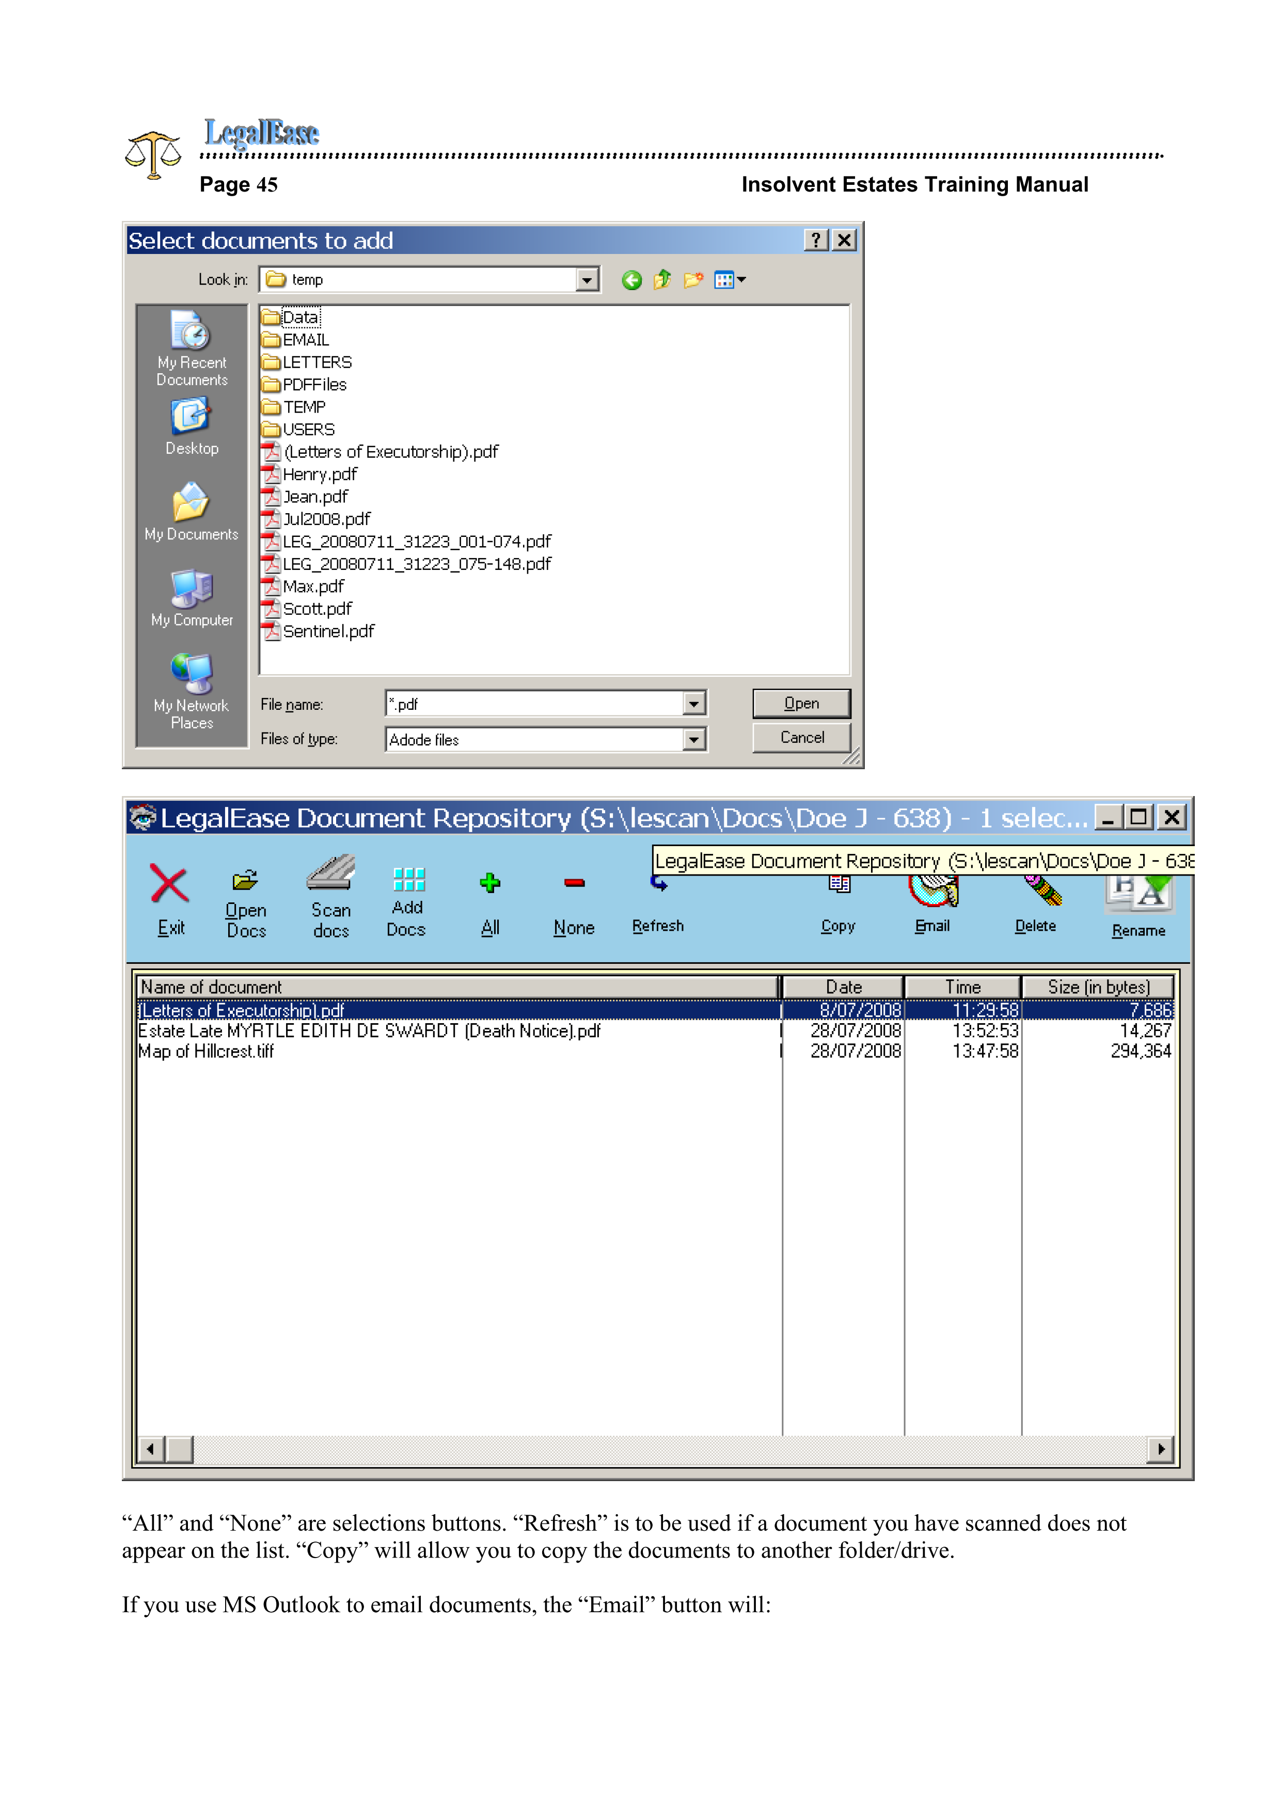Select LEG_20080711_31223_001-074.pdf file
This screenshot has height=1811, width=1281.
[407, 542]
